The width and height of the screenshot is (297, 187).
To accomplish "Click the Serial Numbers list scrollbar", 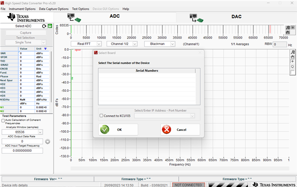I will pos(198,86).
